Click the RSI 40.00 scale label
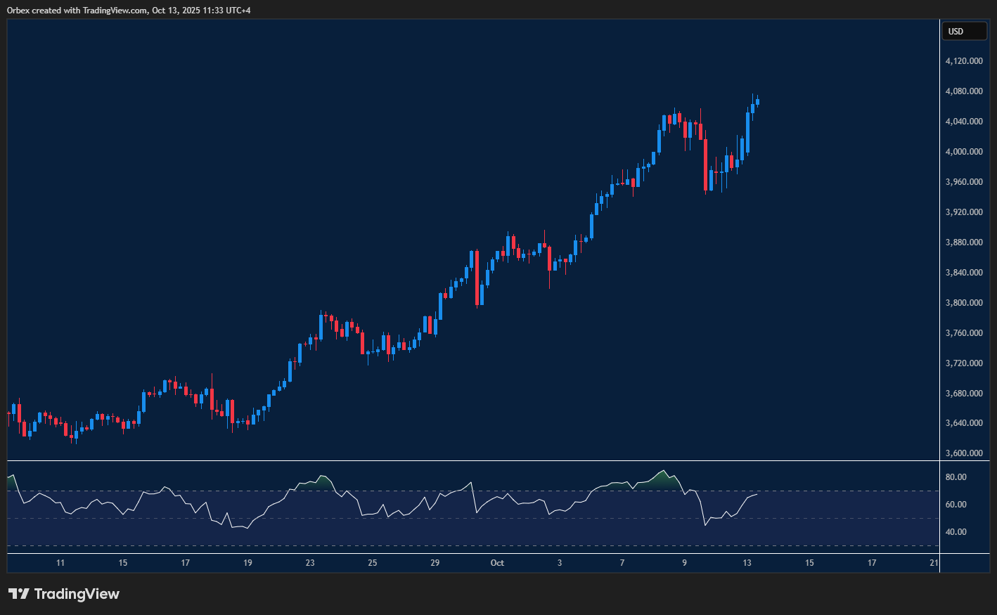This screenshot has width=997, height=615. pyautogui.click(x=956, y=532)
